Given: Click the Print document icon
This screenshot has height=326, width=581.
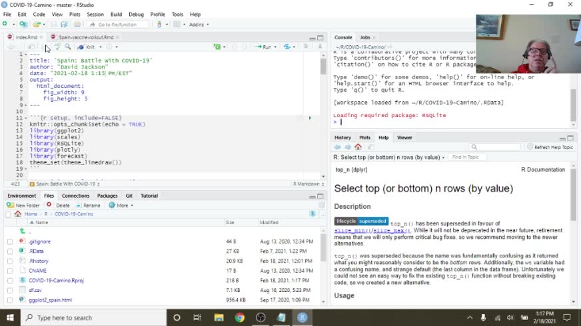Looking at the screenshot, I should (77, 24).
